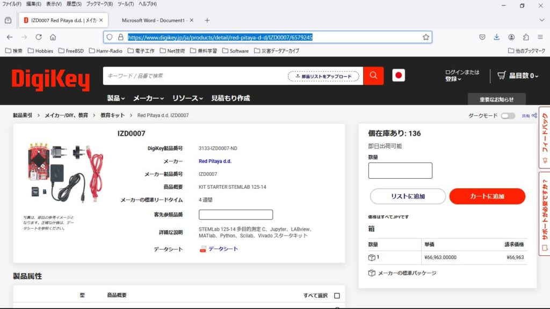Open Firefox account icon
The image size is (550, 309).
click(511, 37)
